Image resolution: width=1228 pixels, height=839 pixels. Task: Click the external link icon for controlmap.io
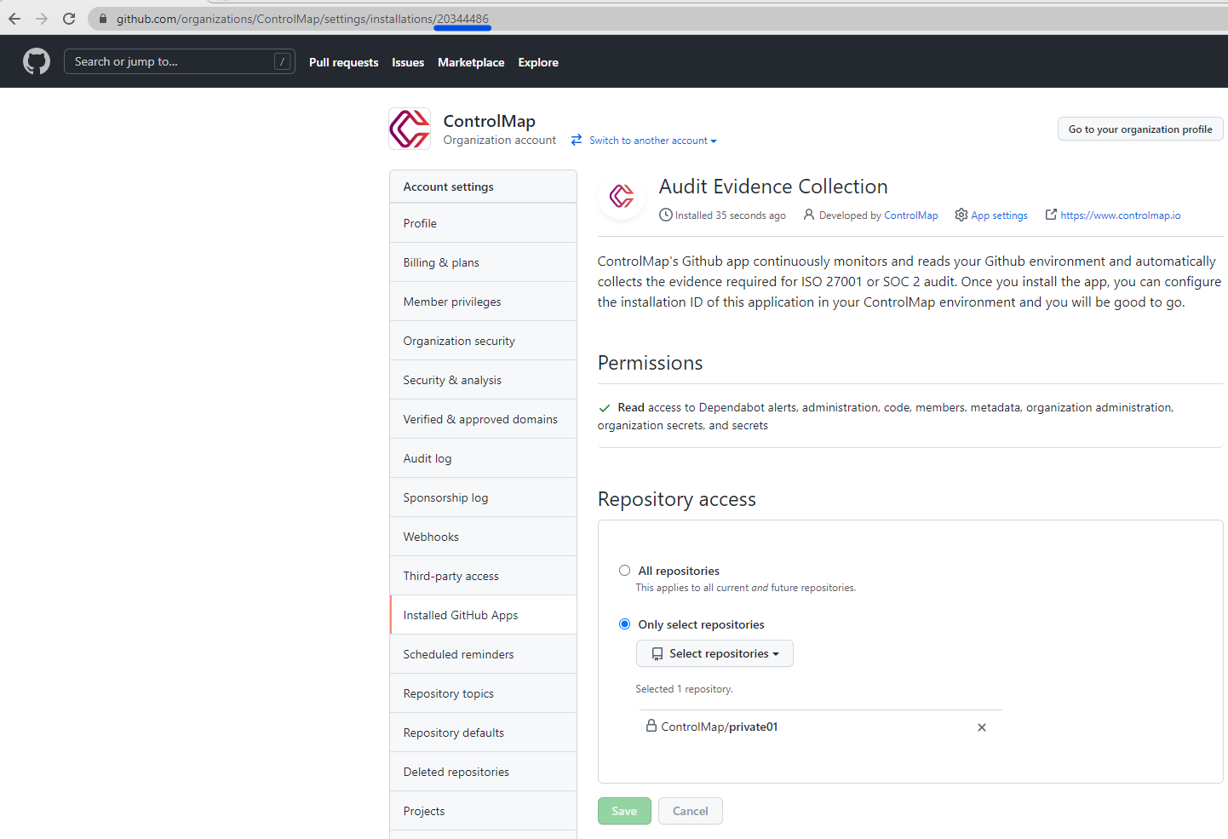[1050, 215]
